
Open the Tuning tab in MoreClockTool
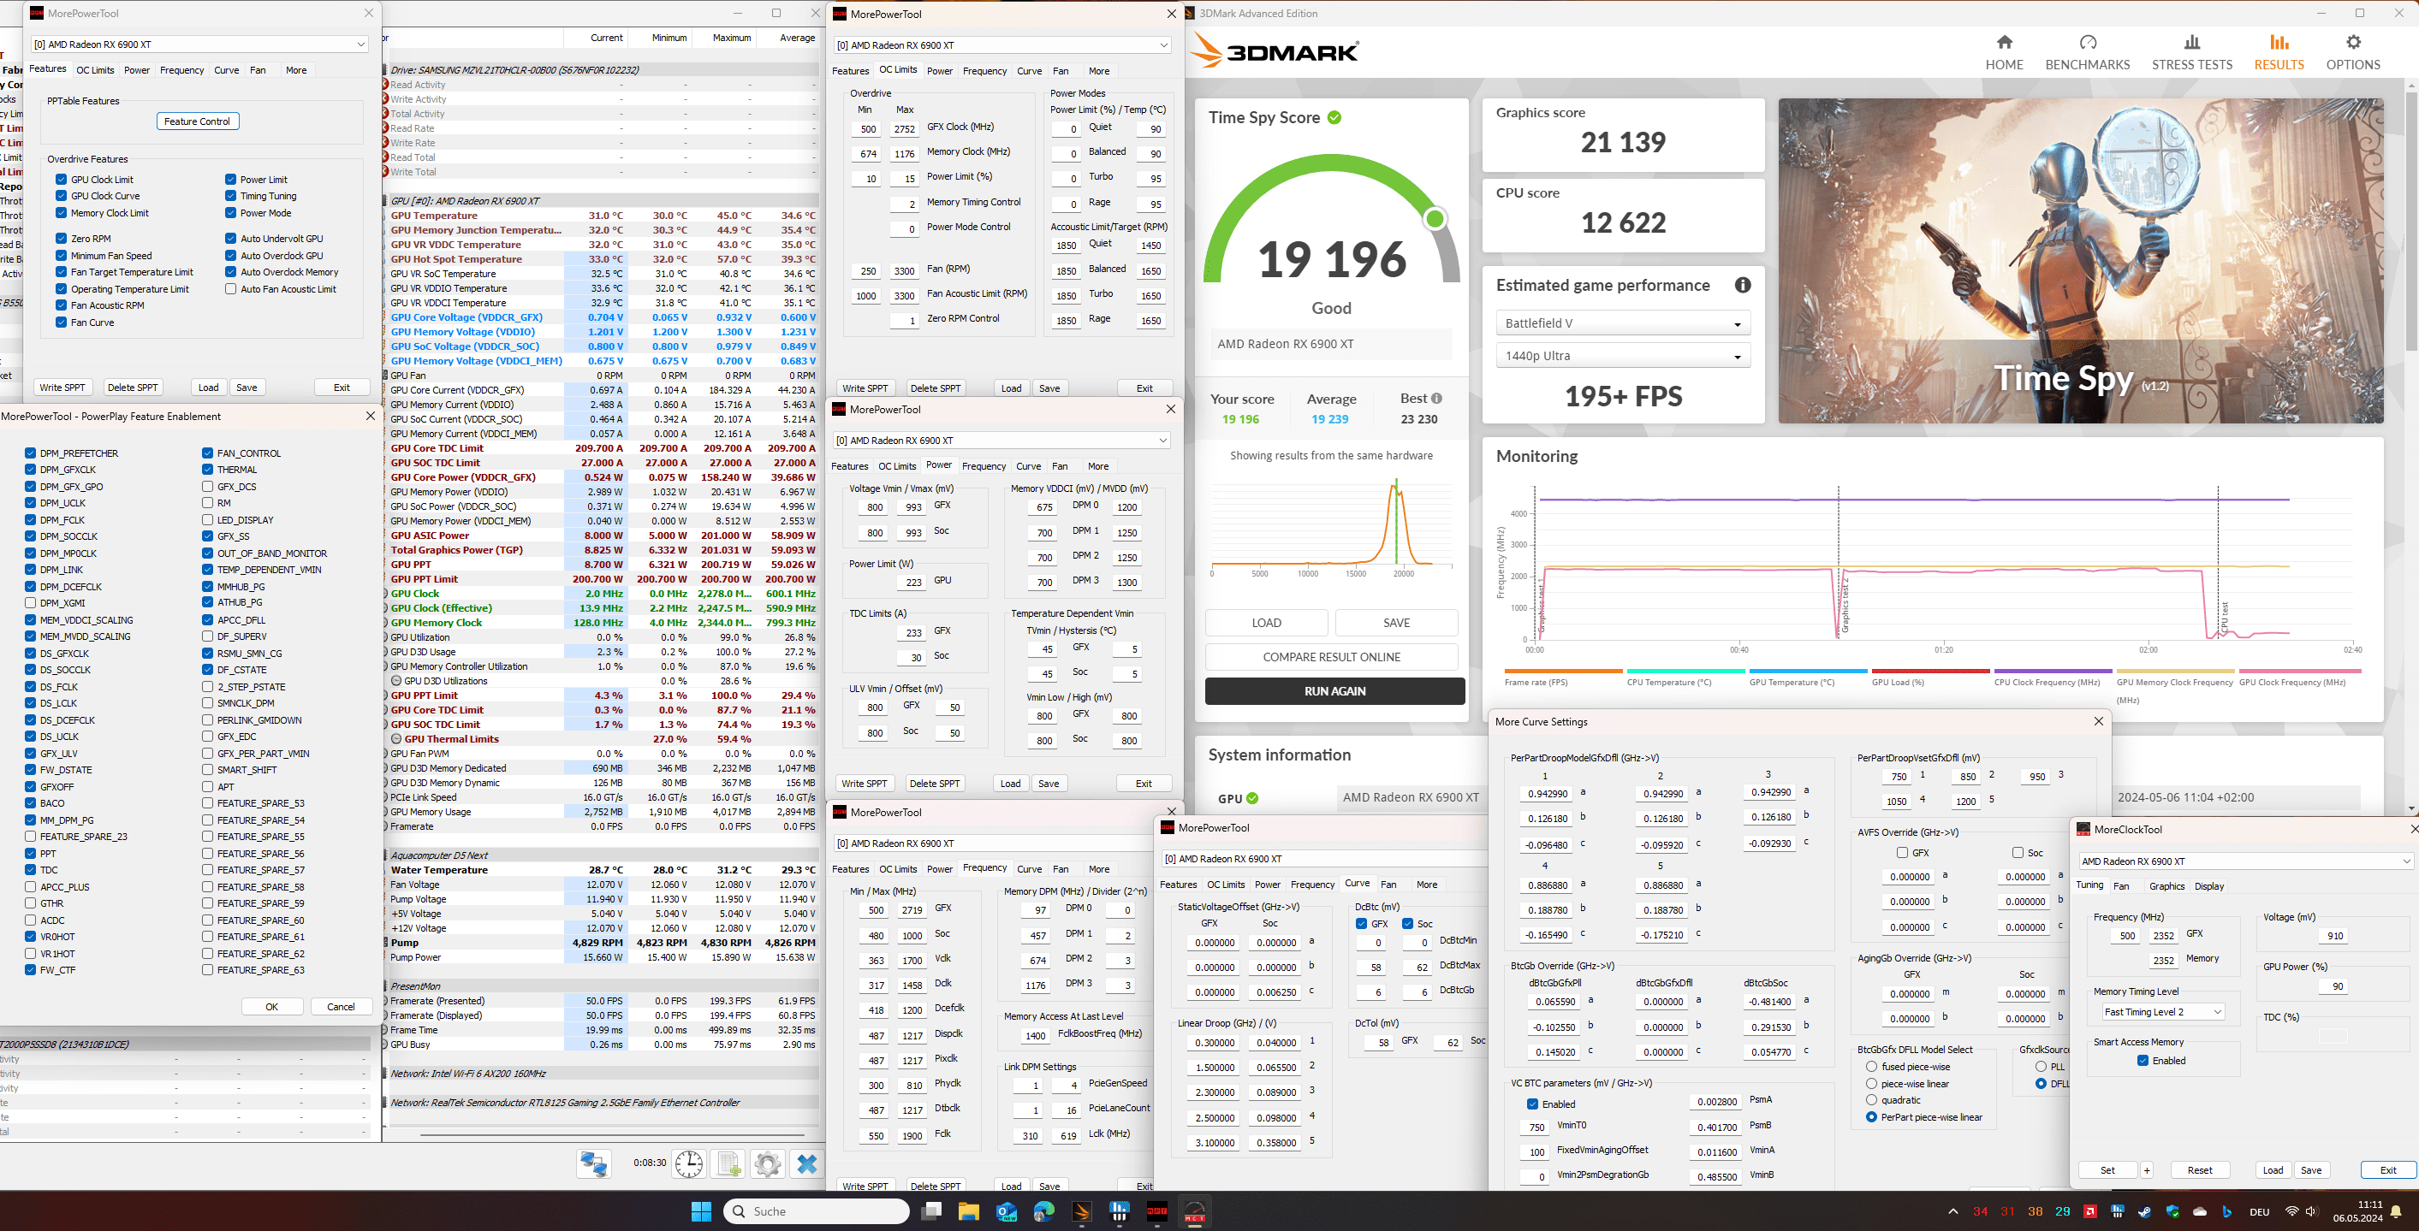coord(2089,885)
